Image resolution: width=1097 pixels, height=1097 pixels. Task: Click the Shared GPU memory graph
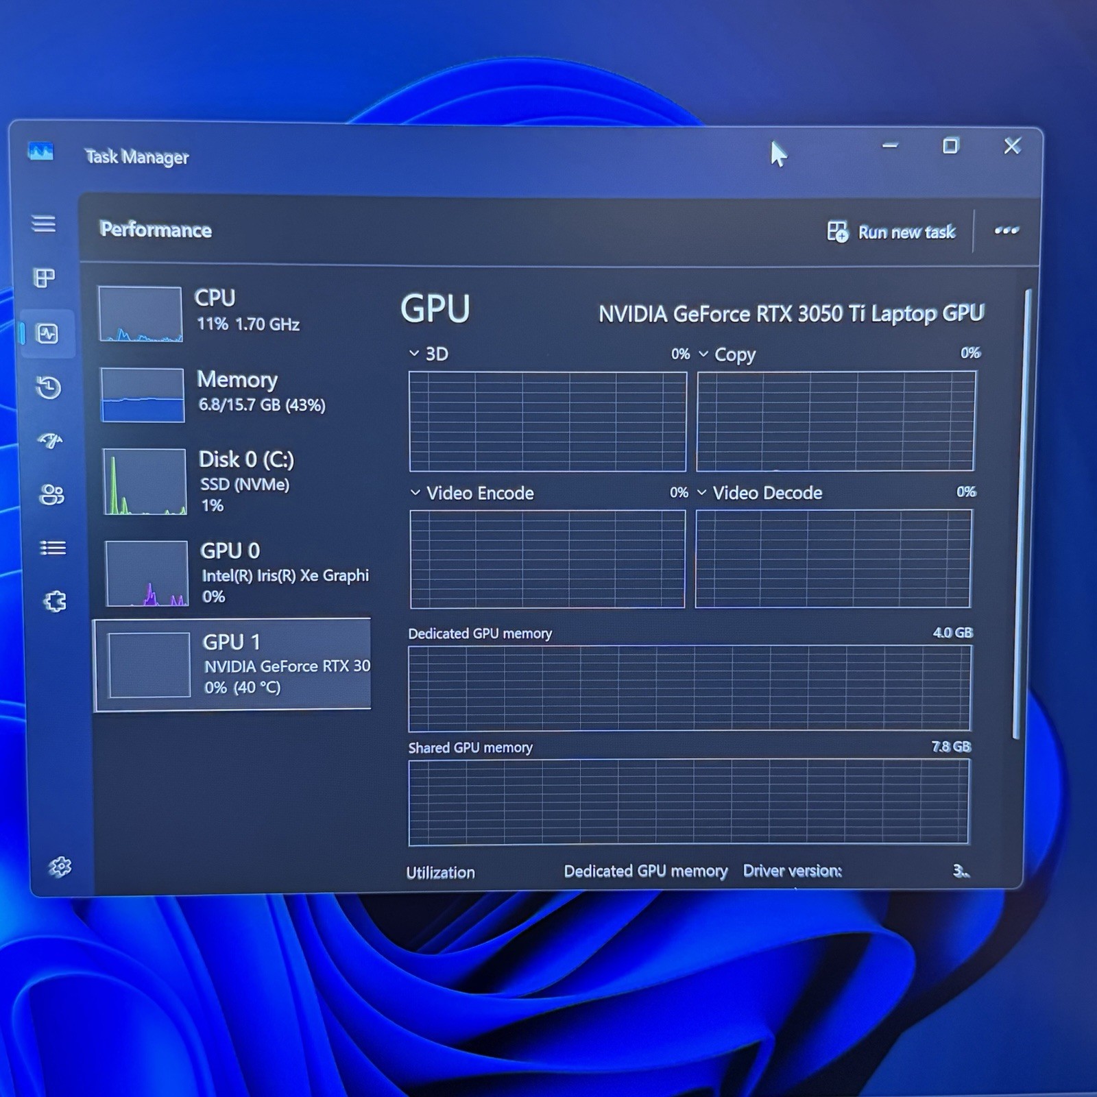pos(689,802)
